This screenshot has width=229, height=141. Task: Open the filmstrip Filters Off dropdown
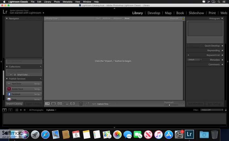click(x=212, y=110)
